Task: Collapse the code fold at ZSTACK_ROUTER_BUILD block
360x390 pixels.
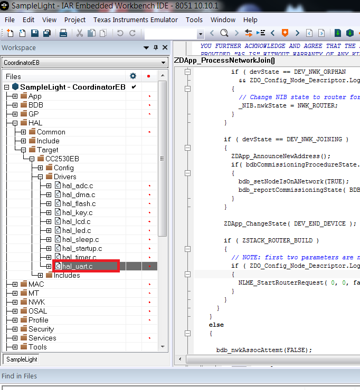Action: [187, 249]
